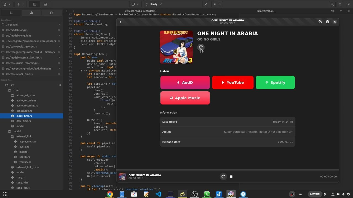Switch to the TODO checklist sidebar tab
353x198 pixels.
(52, 13)
